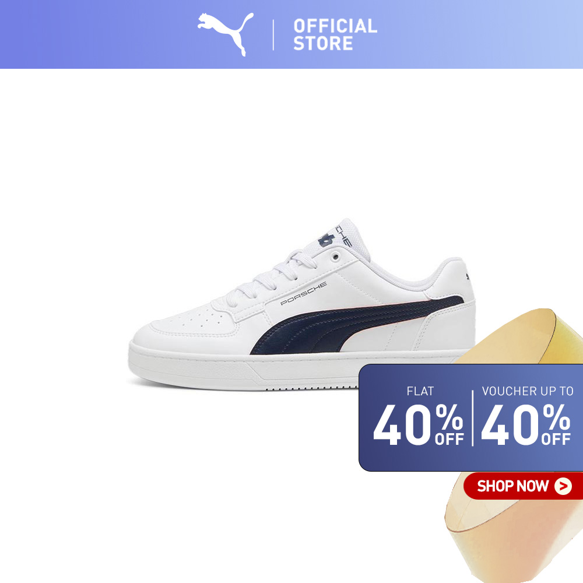583x583 pixels.
Task: Click the blue promo discount badge
Action: click(x=470, y=417)
